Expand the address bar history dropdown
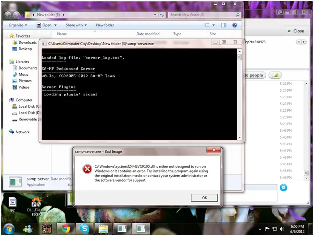Image resolution: width=314 pixels, height=236 pixels. (155, 15)
